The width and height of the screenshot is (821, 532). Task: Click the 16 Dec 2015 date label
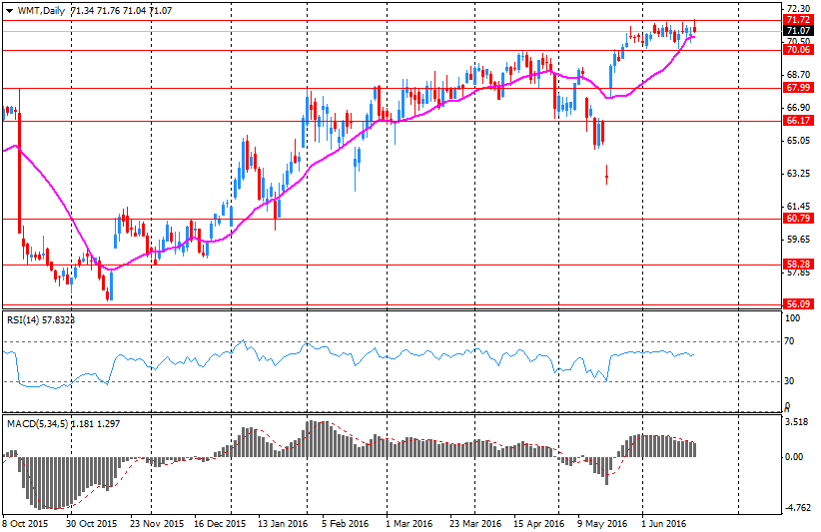[x=220, y=524]
